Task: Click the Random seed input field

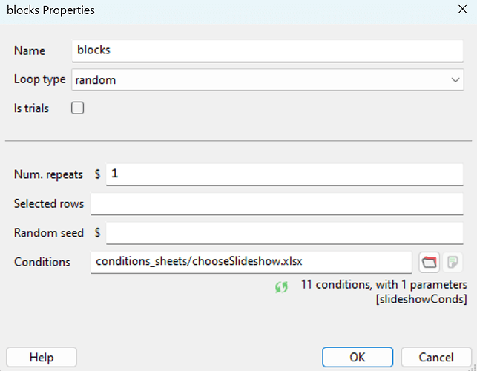Action: coord(285,232)
